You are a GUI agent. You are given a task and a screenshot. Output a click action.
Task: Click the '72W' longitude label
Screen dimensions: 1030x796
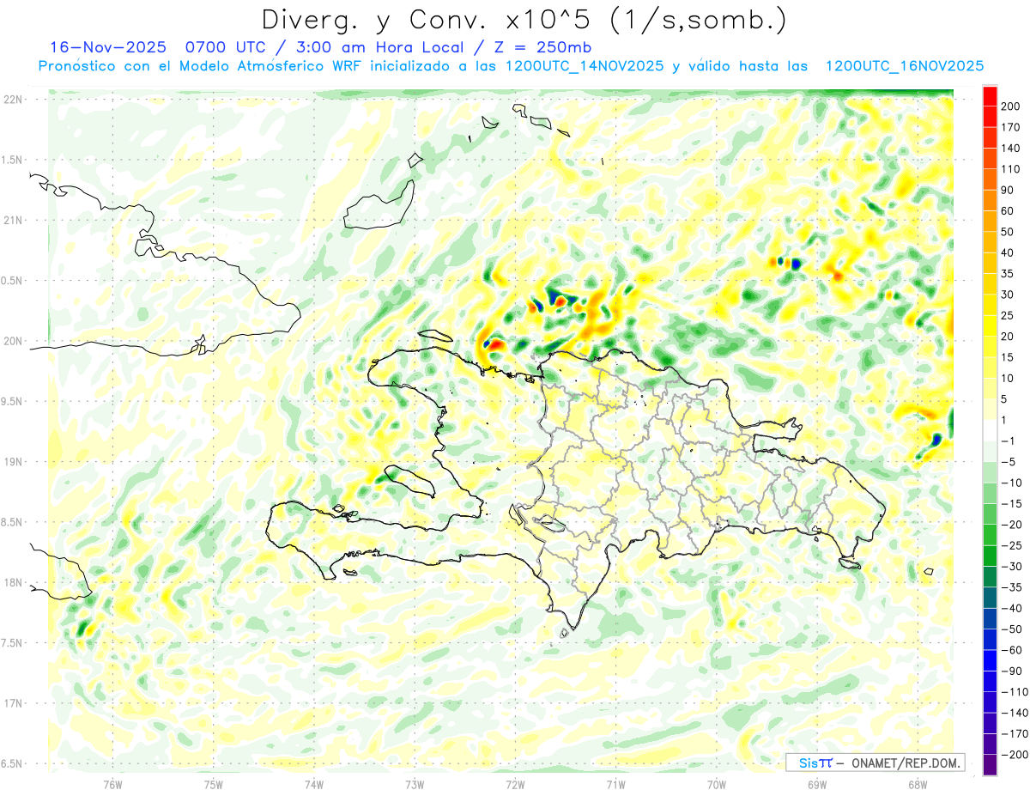[x=515, y=785]
